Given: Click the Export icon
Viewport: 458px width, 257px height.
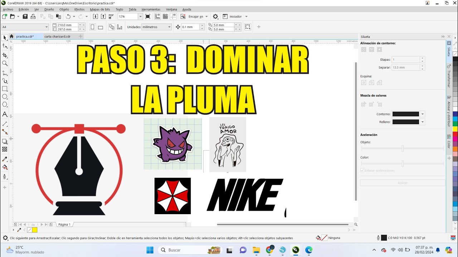Looking at the screenshot, I should coord(103,16).
